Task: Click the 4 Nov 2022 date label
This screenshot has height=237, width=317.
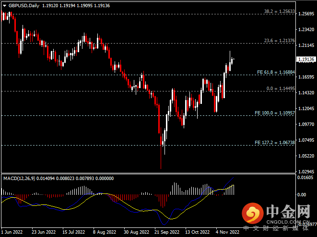Action: (x=227, y=232)
